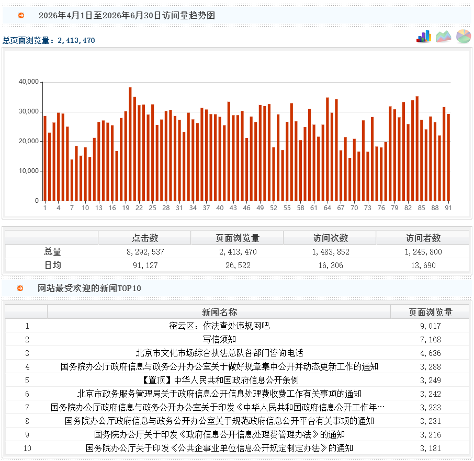The image size is (474, 461).
Task: Click the 网站最受欢迎的新闻TOP10 heading
Action: tap(89, 288)
